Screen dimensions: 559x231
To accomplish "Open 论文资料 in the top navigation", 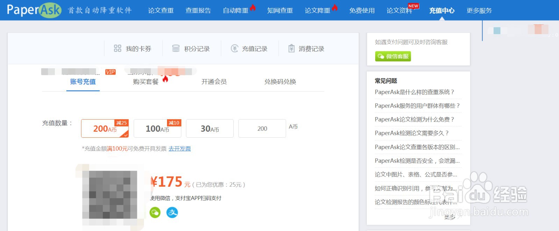I will point(399,10).
